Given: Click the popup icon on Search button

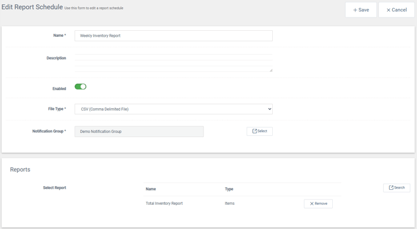Looking at the screenshot, I should pyautogui.click(x=391, y=188).
